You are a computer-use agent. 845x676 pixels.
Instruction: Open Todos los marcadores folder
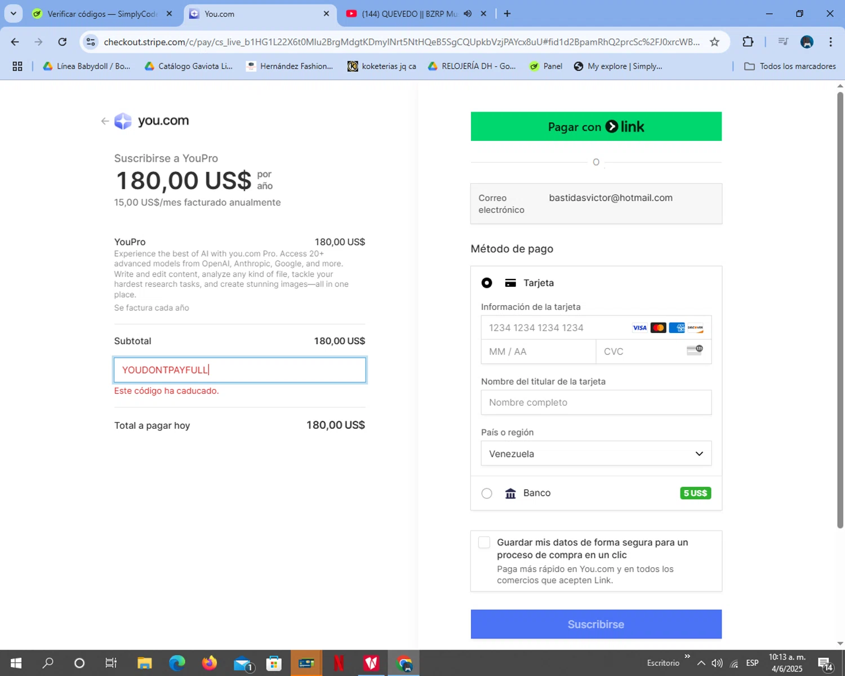790,66
